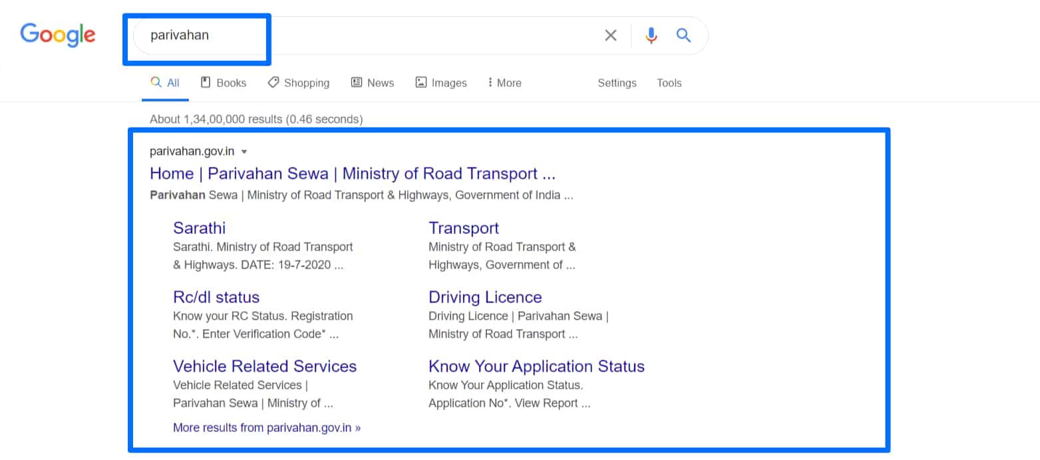Click snippet 'Know your RC Status. Registration'
Screen dimensions: 1040x460
[x=263, y=316]
